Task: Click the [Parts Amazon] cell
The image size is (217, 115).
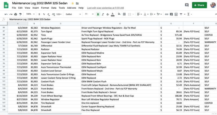Action: (193, 99)
